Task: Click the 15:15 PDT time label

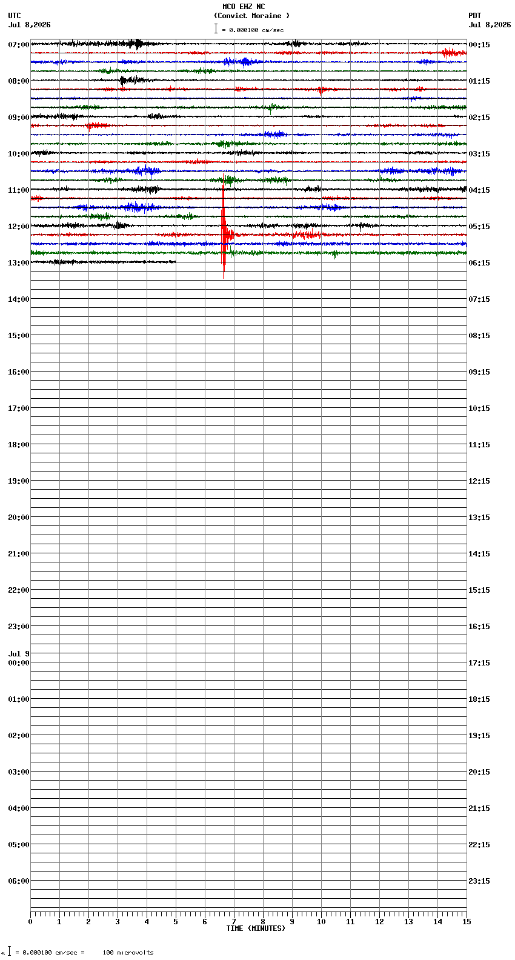Action: [x=479, y=590]
